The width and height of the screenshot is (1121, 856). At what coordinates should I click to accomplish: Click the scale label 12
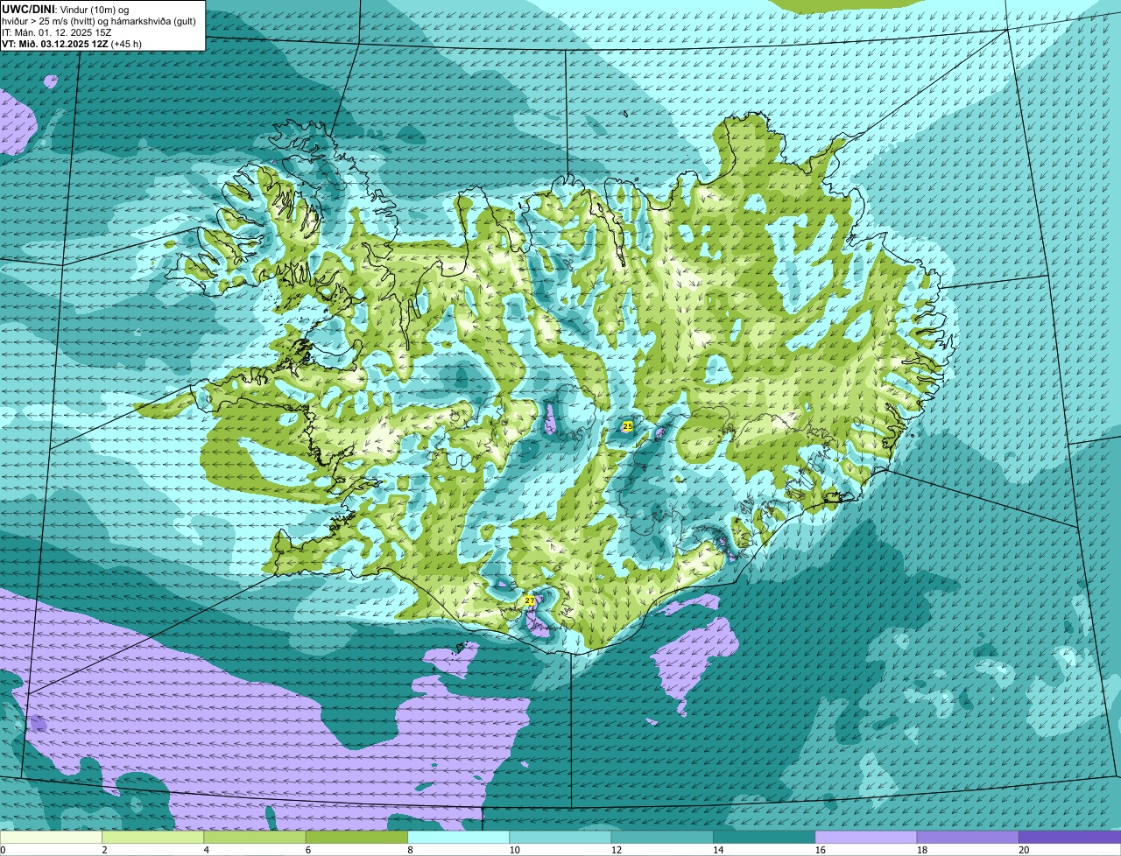(616, 850)
